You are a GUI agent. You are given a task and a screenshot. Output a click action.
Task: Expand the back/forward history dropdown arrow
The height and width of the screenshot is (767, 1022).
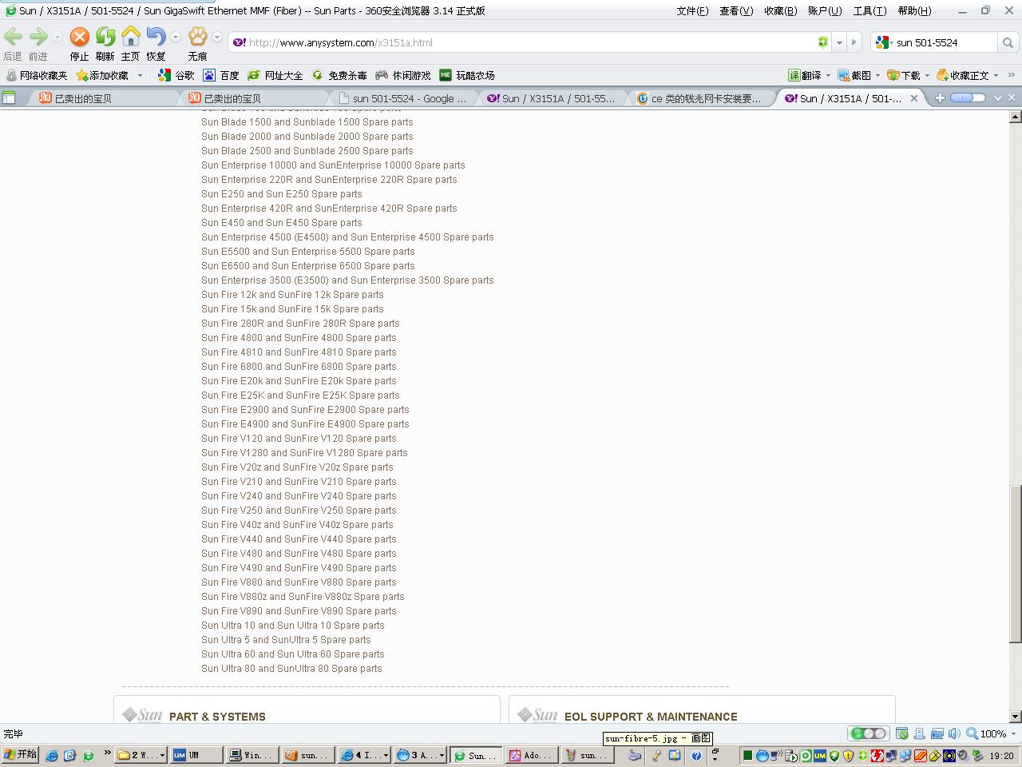[57, 37]
